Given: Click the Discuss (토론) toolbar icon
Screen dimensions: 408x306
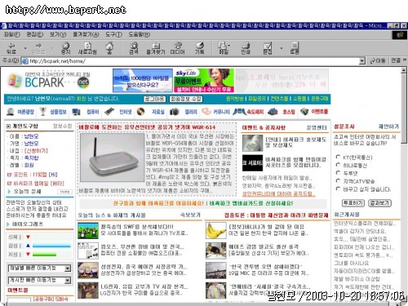Looking at the screenshot, I should pos(295,48).
